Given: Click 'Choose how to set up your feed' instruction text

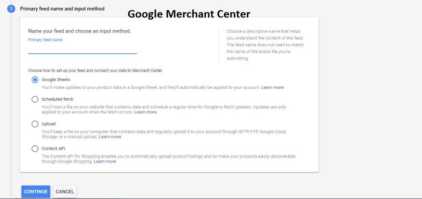Looking at the screenshot, I should [x=96, y=71].
